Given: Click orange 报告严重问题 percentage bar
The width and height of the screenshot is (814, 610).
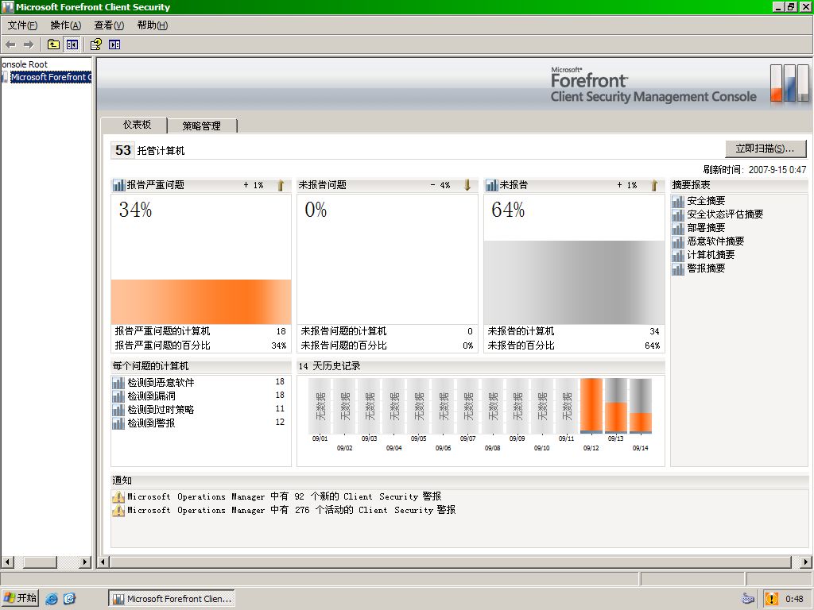Looking at the screenshot, I should point(201,302).
